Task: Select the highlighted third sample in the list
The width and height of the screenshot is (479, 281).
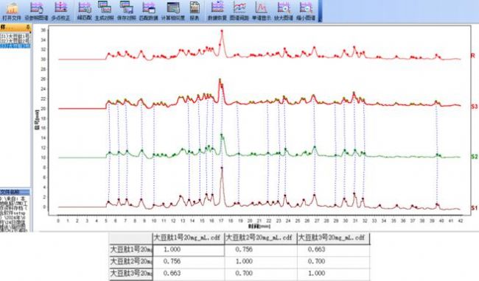Action: [x=15, y=46]
